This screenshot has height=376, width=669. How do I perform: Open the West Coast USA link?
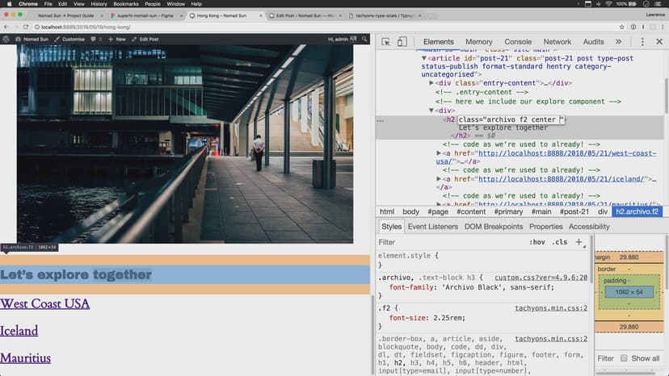pyautogui.click(x=44, y=303)
